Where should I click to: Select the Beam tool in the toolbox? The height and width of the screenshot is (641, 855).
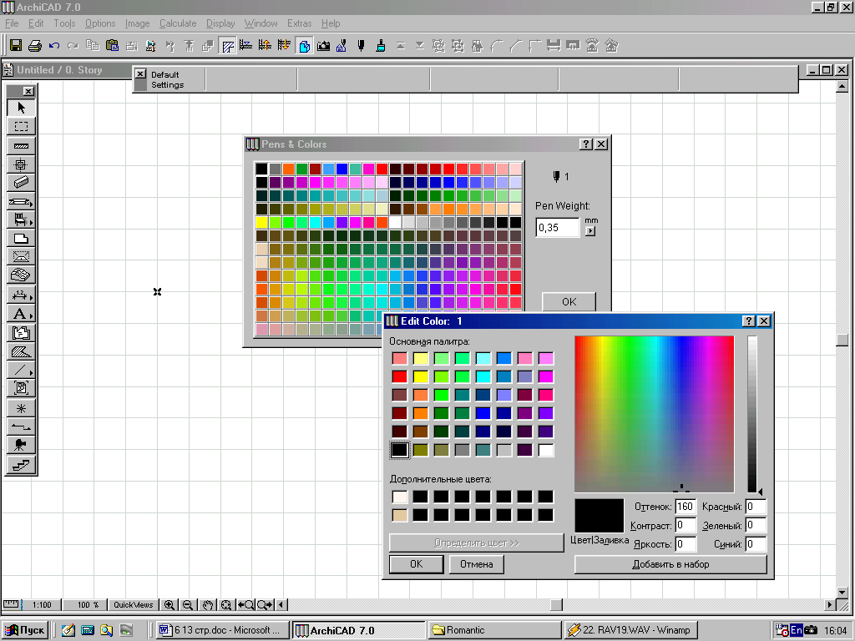tap(21, 183)
